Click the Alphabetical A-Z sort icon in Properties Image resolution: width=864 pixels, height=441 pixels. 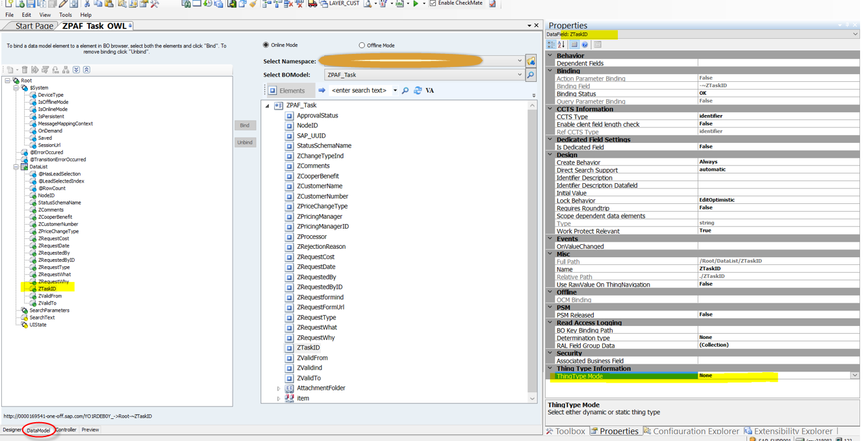[x=561, y=45]
